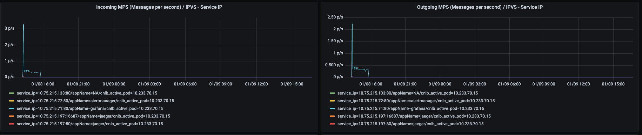Screen dimensions: 642x135
Task: Open the Outgoing MPS panel title menu
Action: click(480, 7)
